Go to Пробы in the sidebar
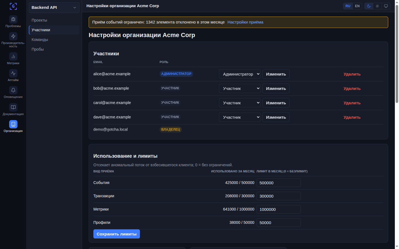 [54, 49]
